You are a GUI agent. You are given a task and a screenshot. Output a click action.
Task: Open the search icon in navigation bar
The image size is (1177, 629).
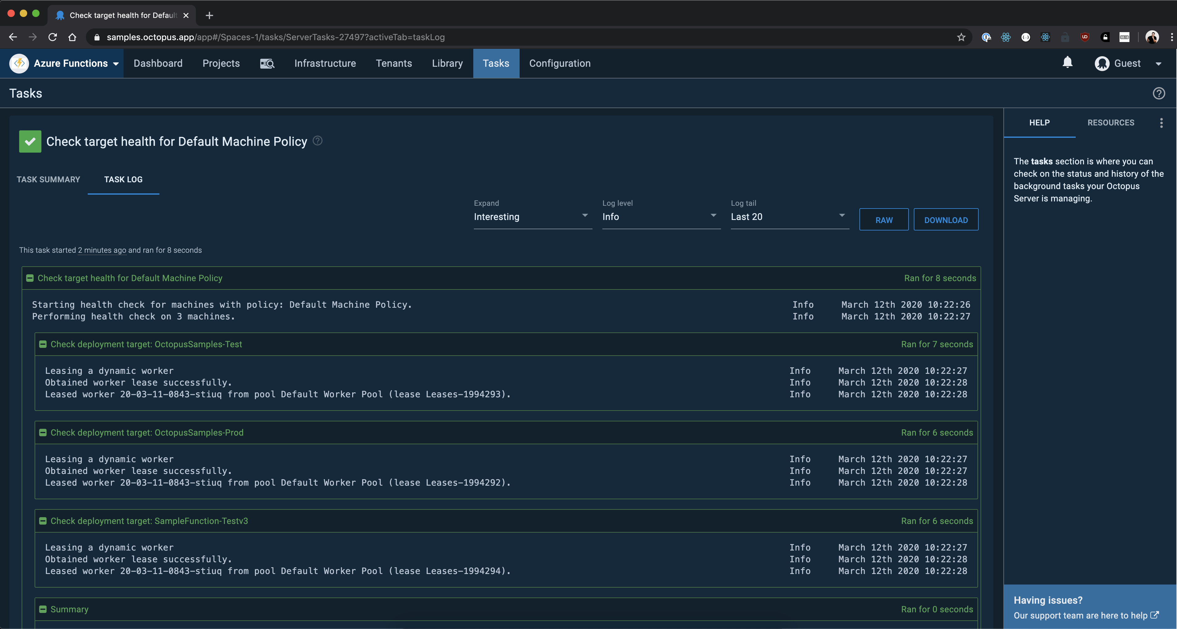tap(267, 64)
